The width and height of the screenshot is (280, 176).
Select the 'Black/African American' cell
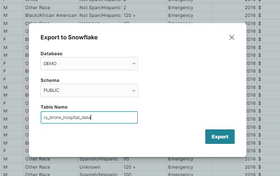(x=51, y=15)
